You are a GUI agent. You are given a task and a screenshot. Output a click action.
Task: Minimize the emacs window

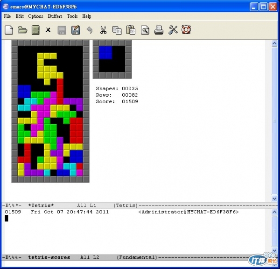click(x=254, y=7)
